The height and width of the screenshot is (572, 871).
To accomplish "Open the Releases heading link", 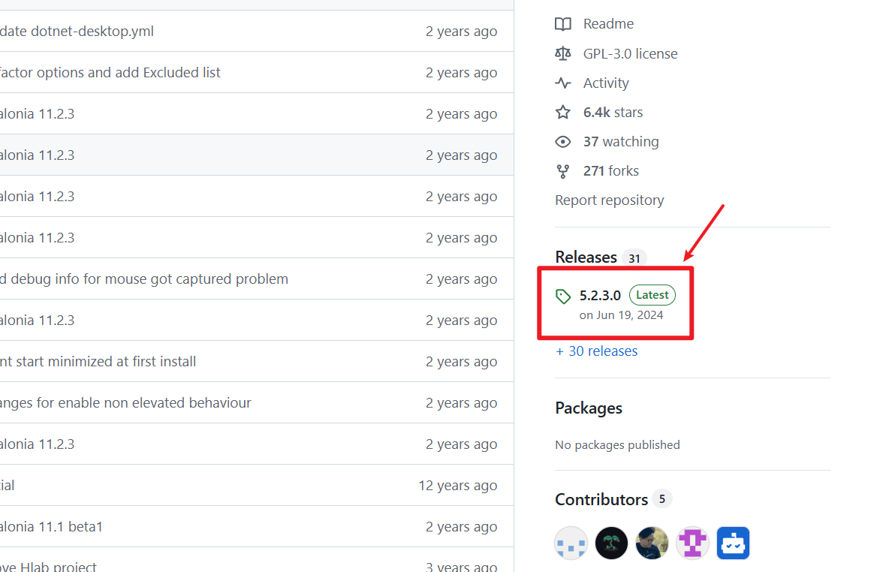I will click(x=586, y=257).
